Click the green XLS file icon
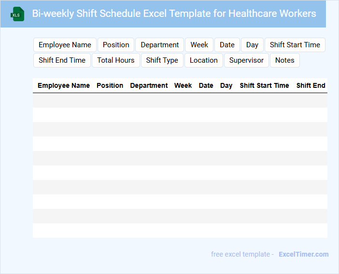This screenshot has height=274, width=339. pyautogui.click(x=17, y=14)
